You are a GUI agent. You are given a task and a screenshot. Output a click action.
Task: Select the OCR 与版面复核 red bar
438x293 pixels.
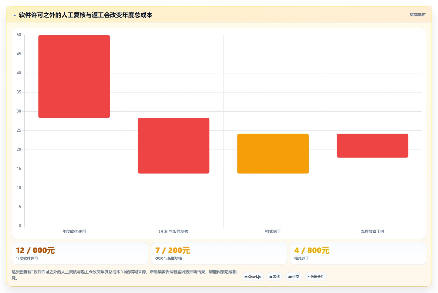pyautogui.click(x=174, y=146)
